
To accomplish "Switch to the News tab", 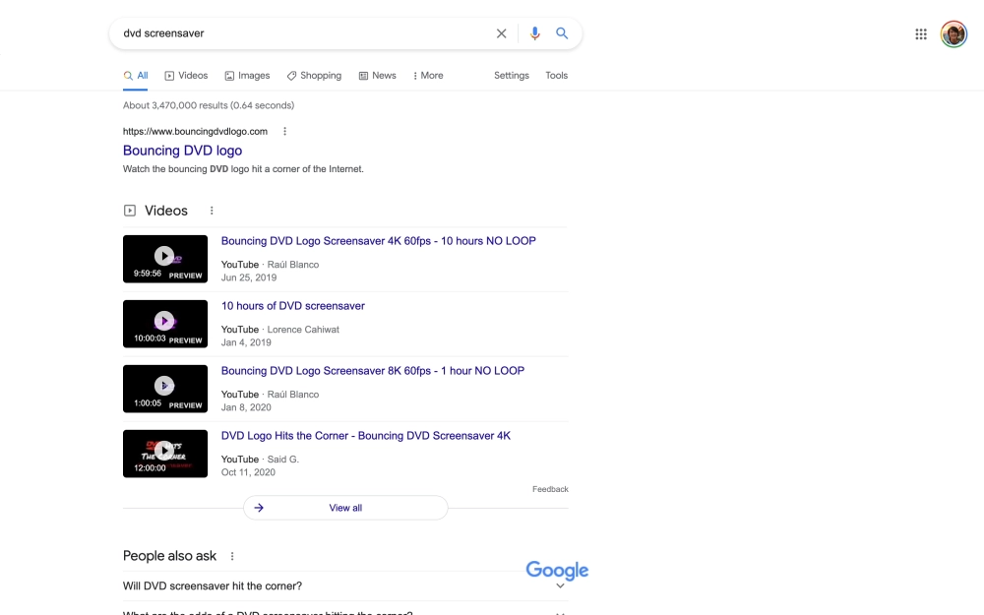I will point(377,76).
